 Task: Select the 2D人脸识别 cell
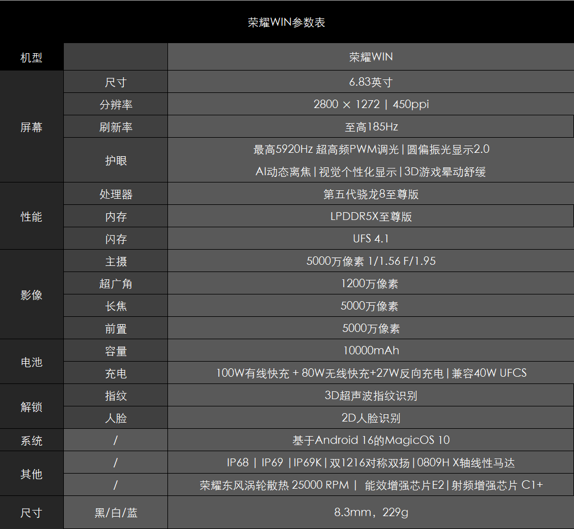pos(371,418)
